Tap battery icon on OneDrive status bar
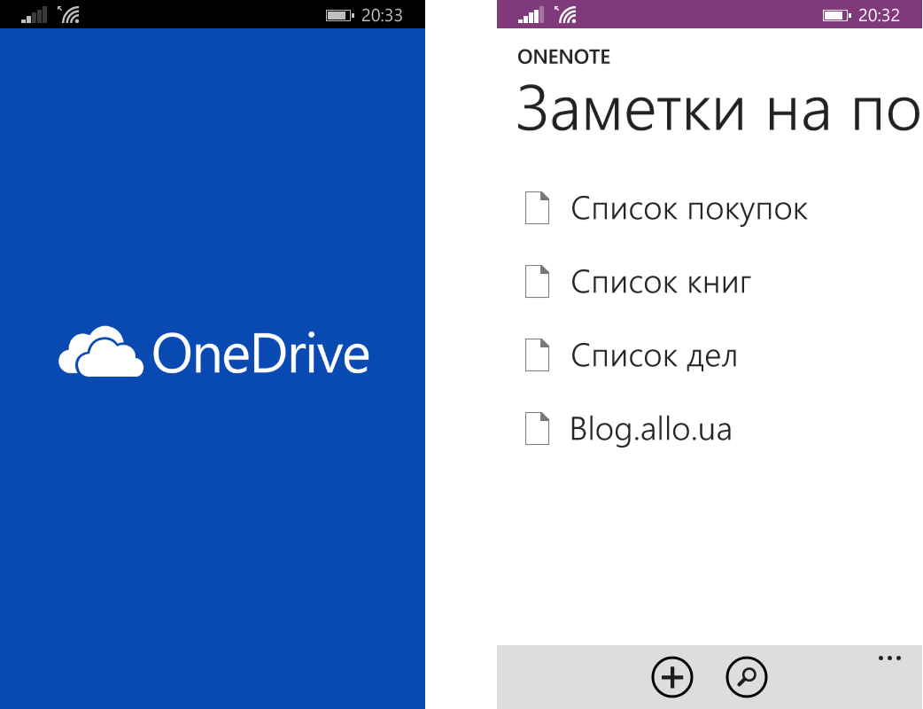 tap(339, 15)
